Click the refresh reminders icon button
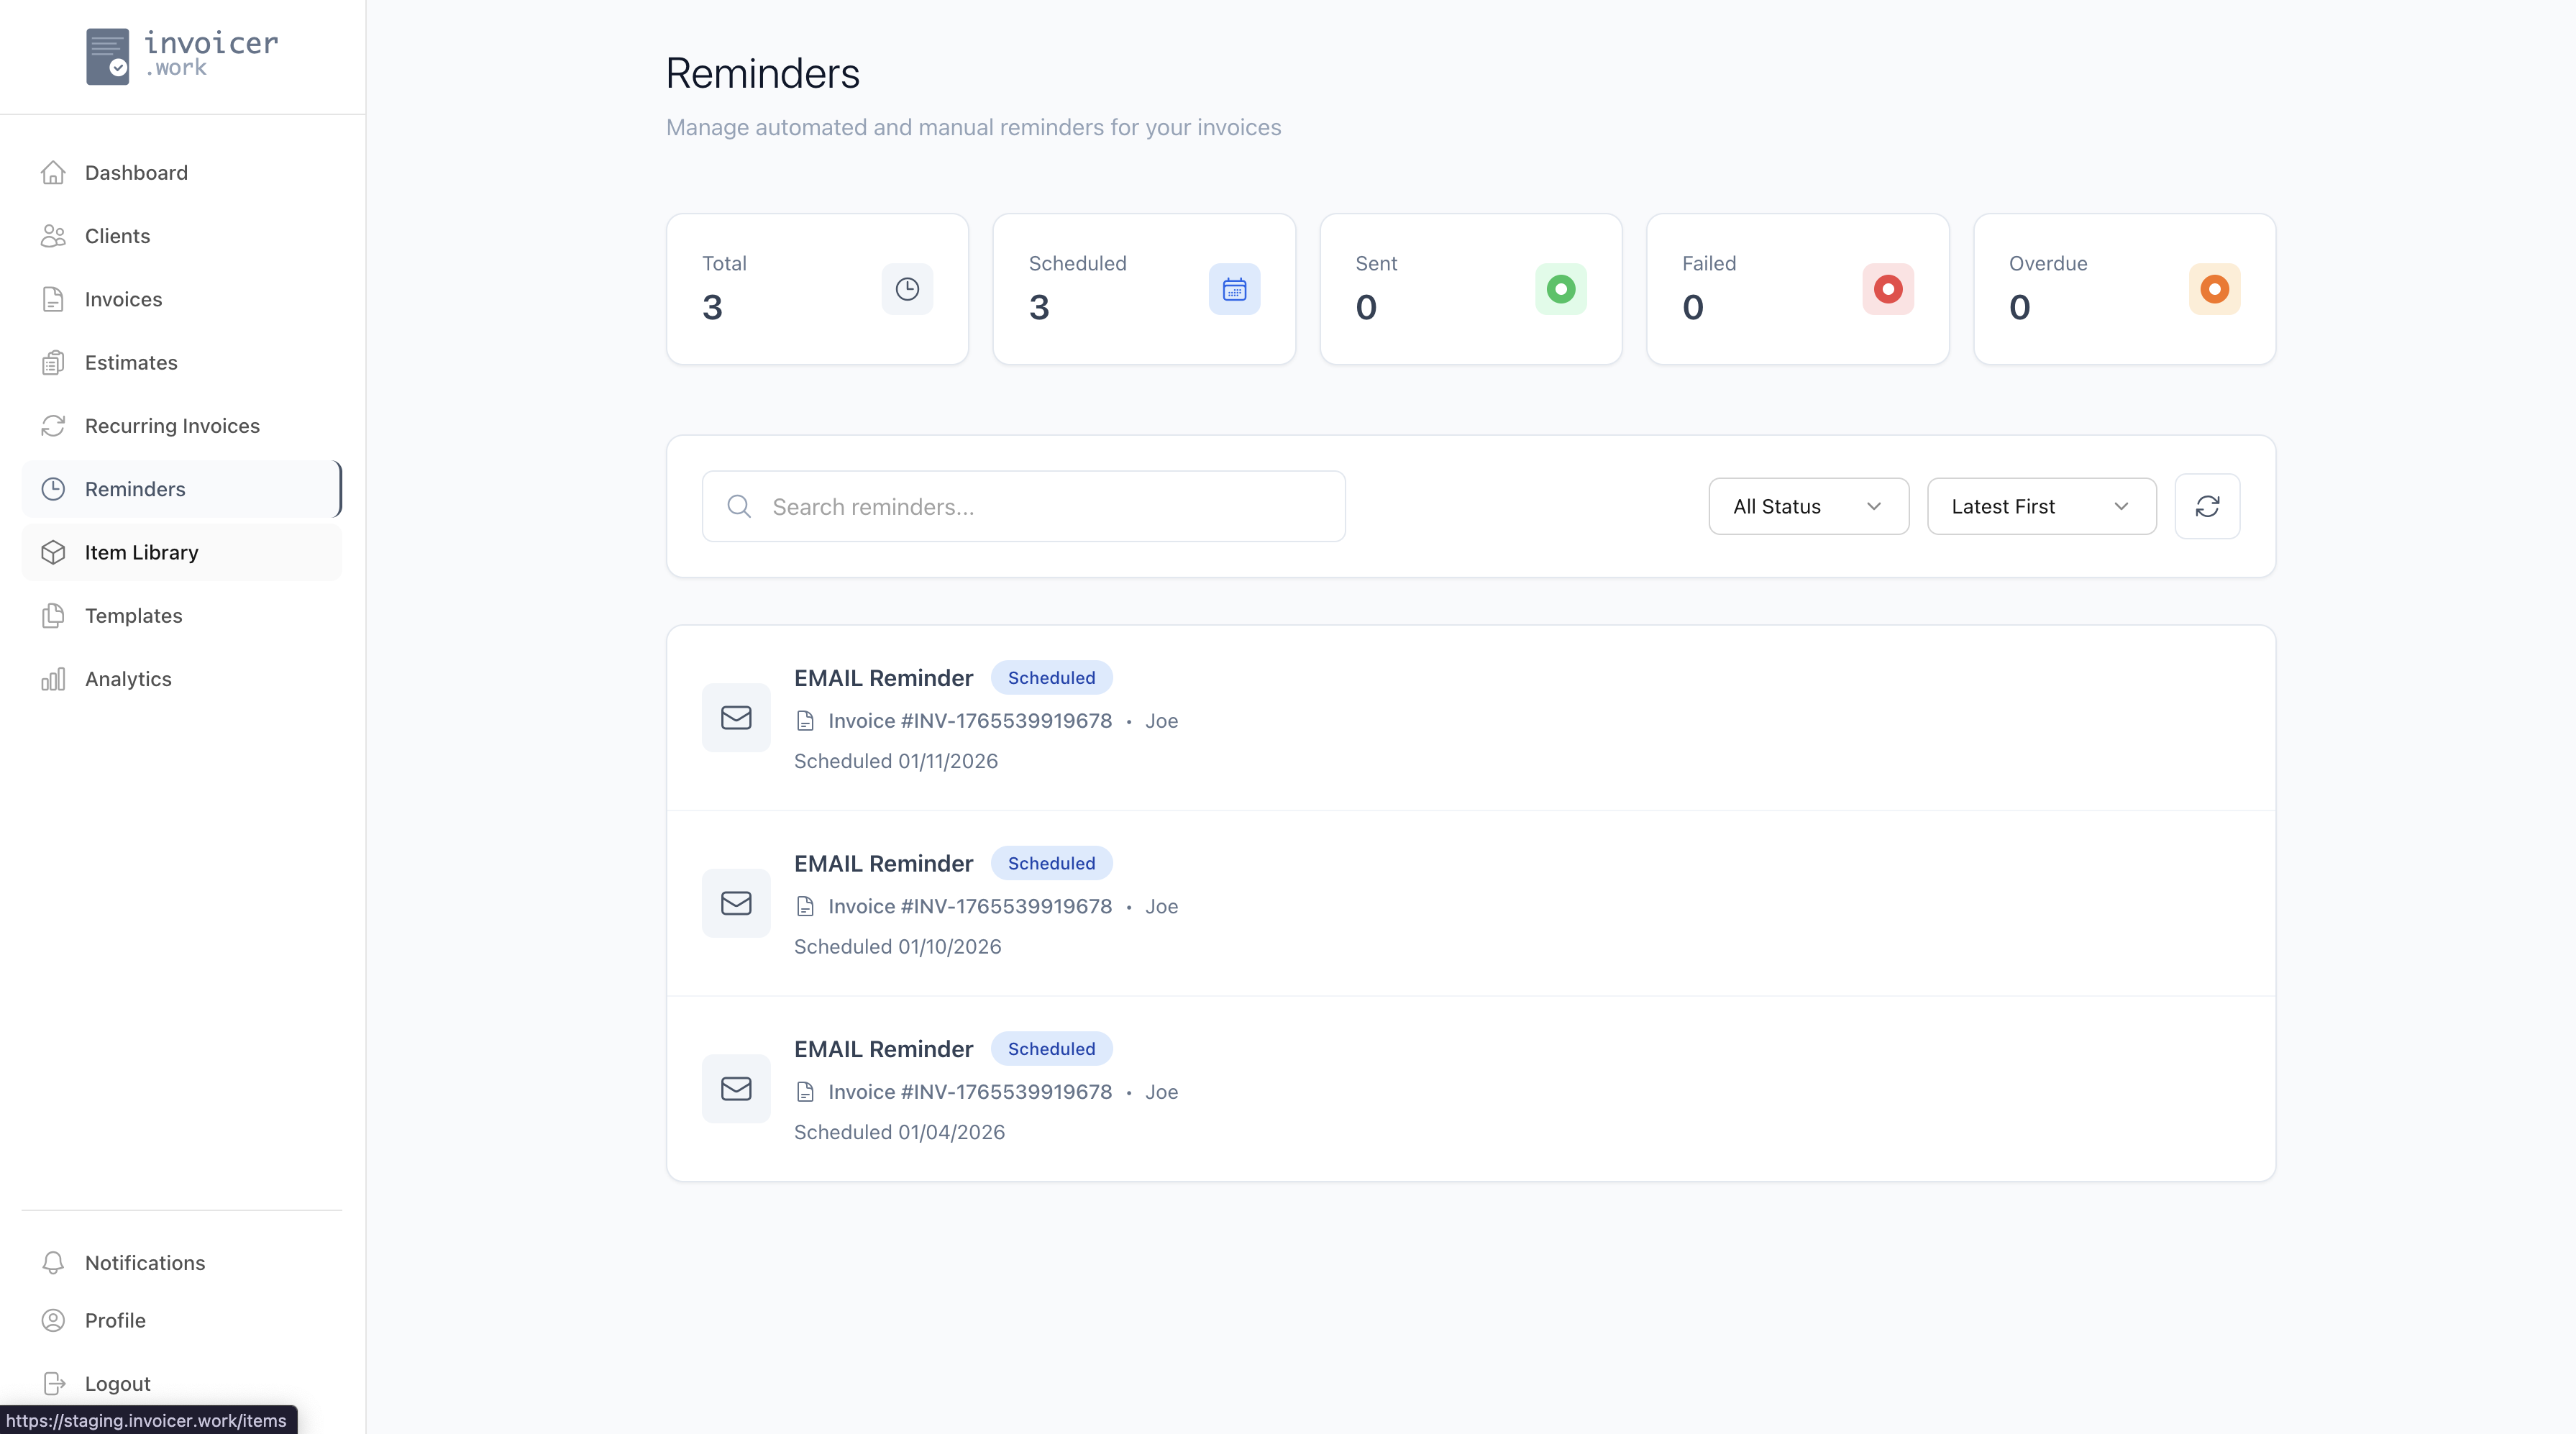 (x=2207, y=506)
